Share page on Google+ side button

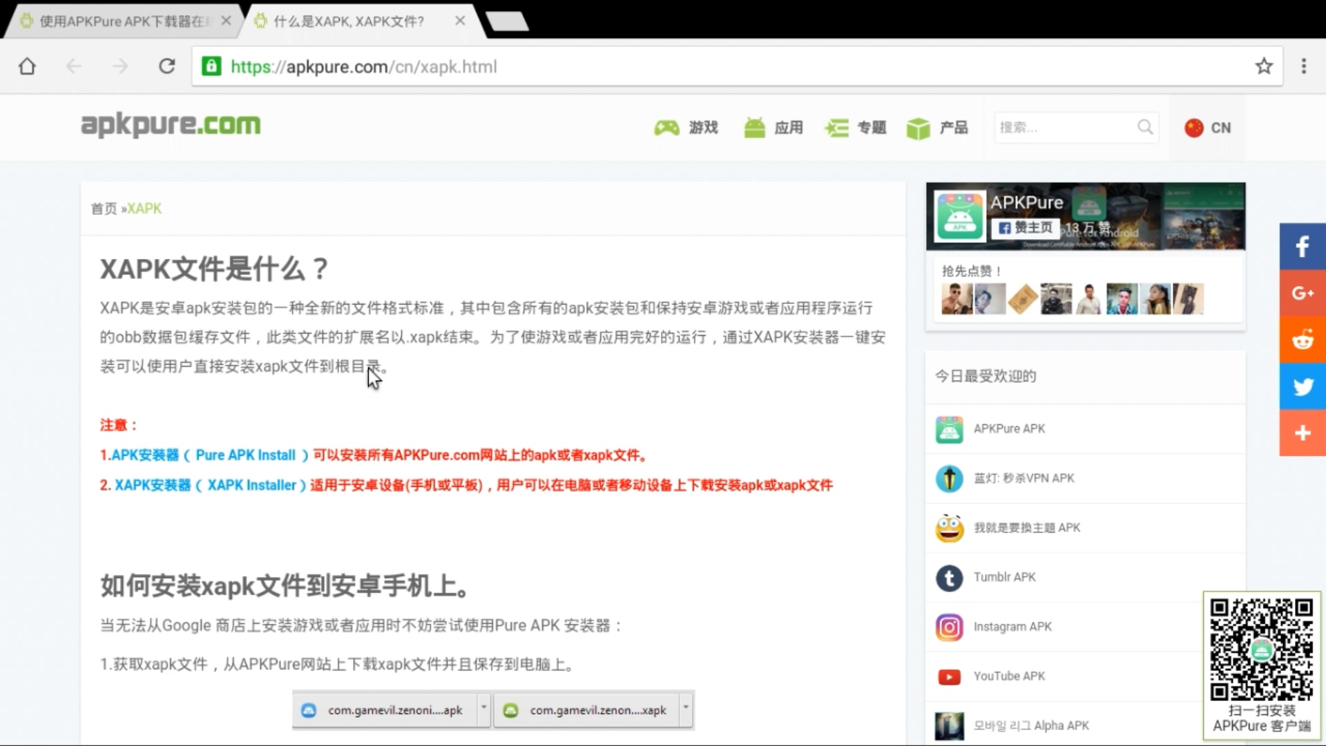(1303, 294)
